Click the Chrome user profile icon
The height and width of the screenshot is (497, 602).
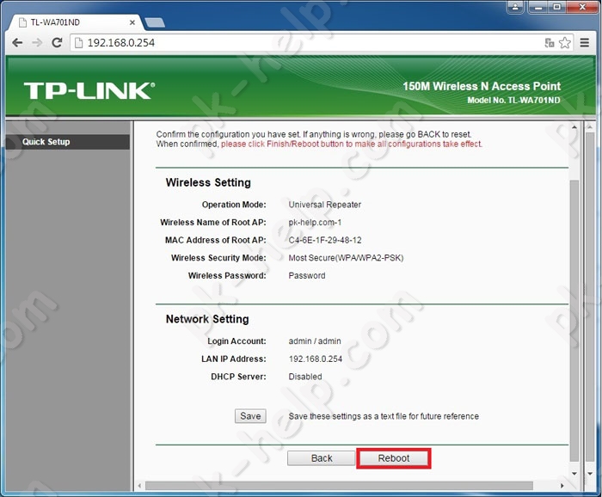[515, 7]
